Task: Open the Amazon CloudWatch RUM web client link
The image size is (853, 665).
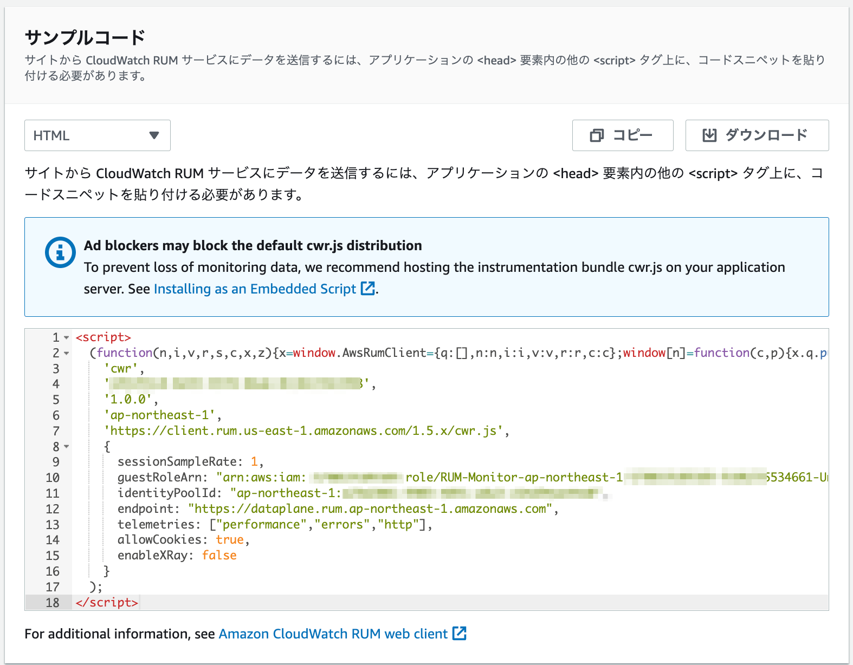Action: (333, 634)
